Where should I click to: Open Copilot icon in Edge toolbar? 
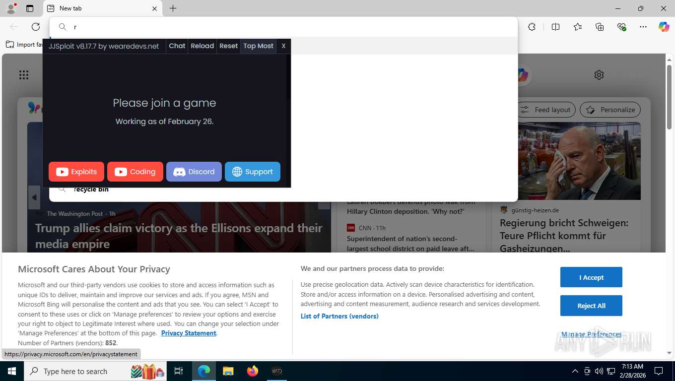coord(664,27)
